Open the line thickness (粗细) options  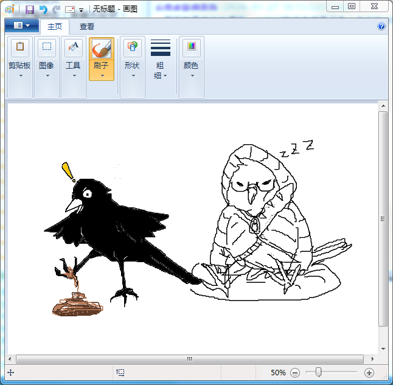click(160, 66)
